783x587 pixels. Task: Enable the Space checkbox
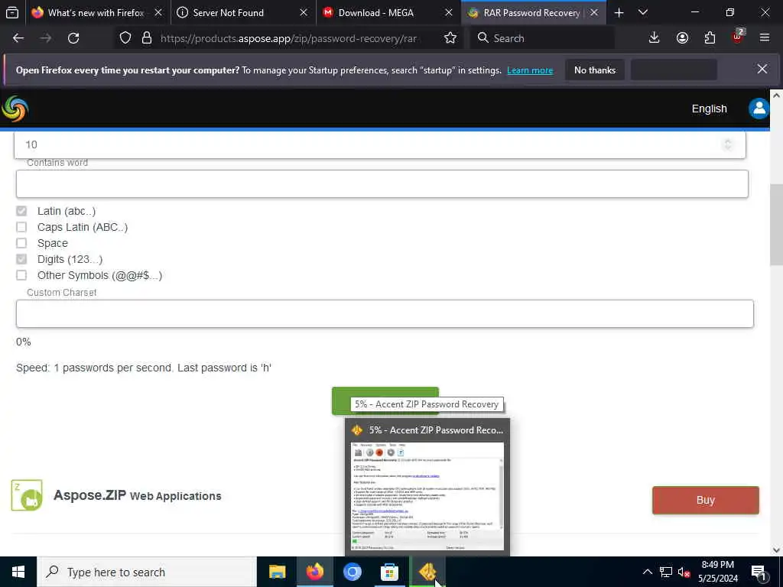pos(21,243)
